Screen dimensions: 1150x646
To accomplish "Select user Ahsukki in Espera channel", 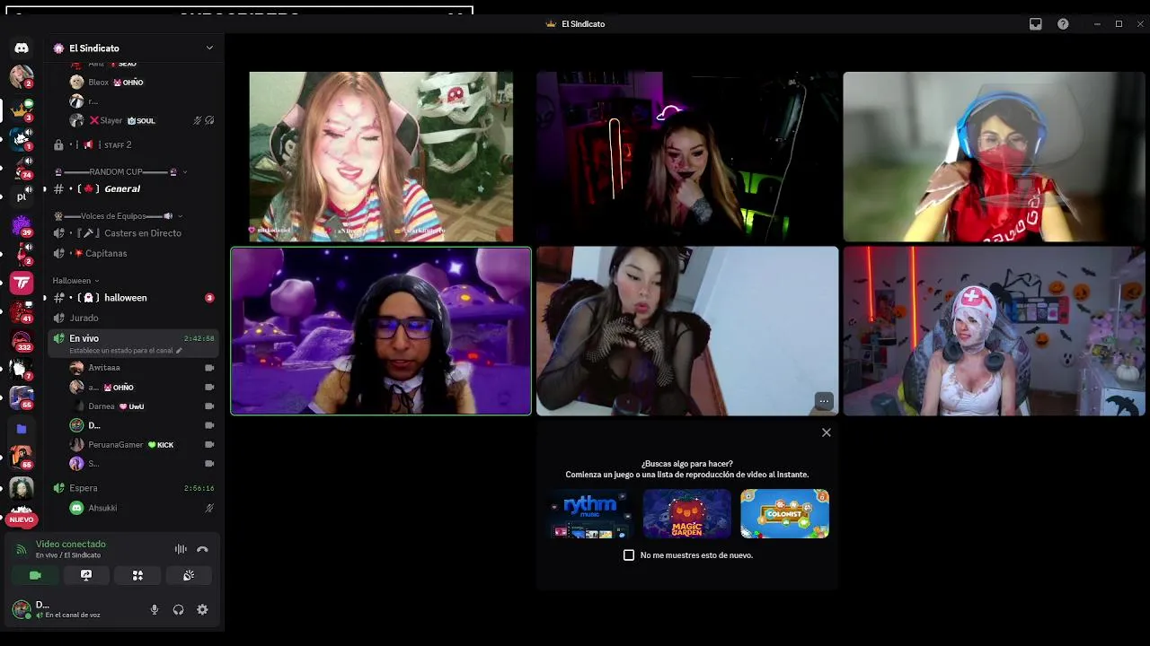I will coord(143,508).
